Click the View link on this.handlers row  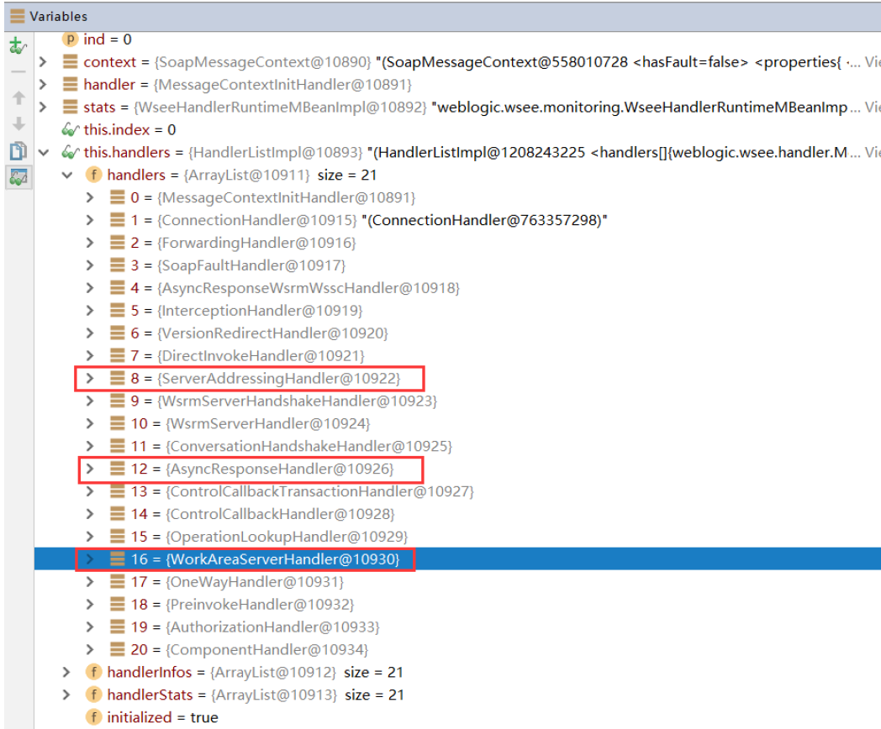(x=872, y=153)
